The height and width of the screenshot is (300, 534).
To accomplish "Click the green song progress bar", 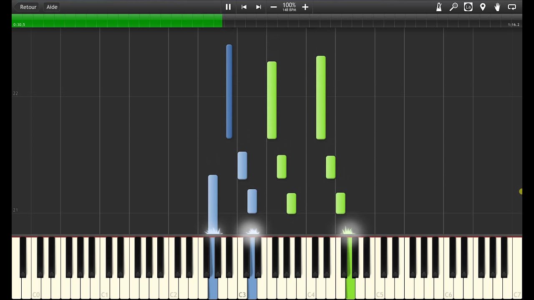I will 117,21.
